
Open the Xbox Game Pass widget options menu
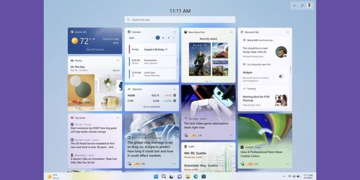point(231,32)
